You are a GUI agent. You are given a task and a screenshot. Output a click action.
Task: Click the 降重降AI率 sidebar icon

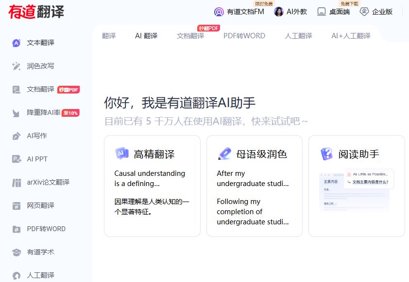pos(16,113)
